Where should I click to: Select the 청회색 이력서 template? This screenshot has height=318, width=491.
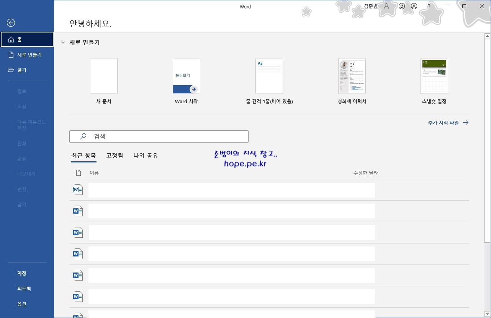click(352, 81)
